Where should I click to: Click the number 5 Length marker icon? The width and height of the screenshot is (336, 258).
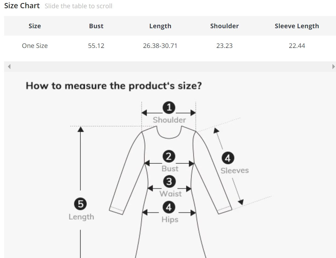point(81,204)
